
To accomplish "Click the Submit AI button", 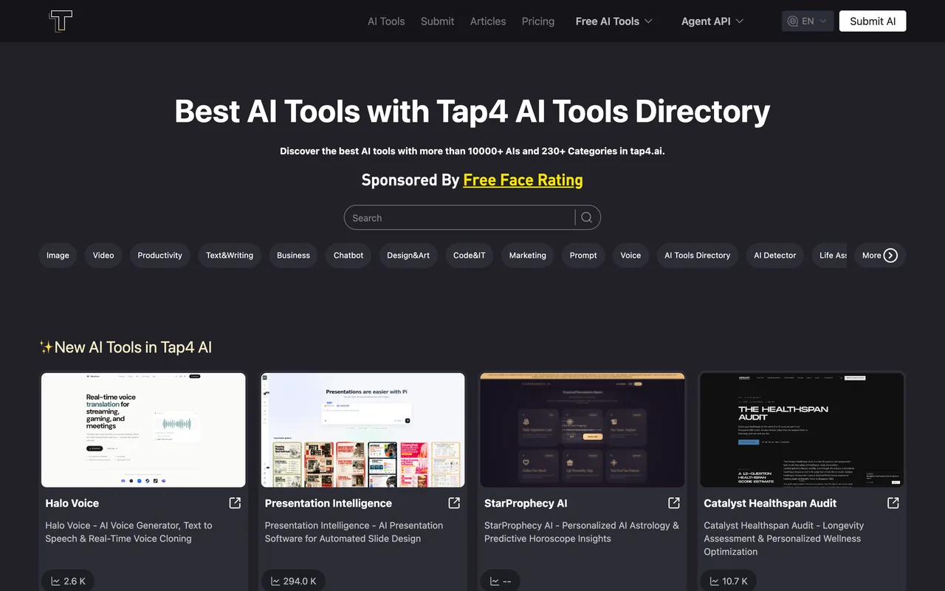I will click(873, 21).
